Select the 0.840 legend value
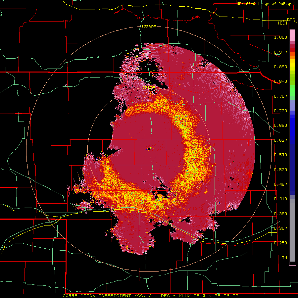This screenshot has width=298, height=298. pos(280,81)
